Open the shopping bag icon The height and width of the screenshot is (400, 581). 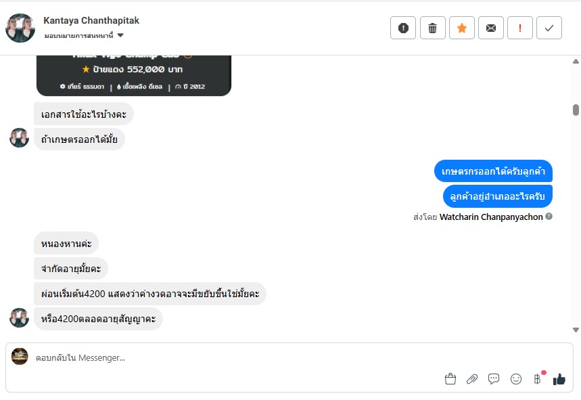pyautogui.click(x=450, y=379)
